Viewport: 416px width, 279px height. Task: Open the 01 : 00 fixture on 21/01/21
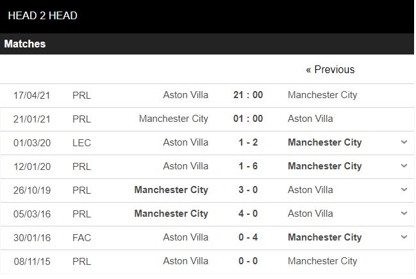(248, 119)
